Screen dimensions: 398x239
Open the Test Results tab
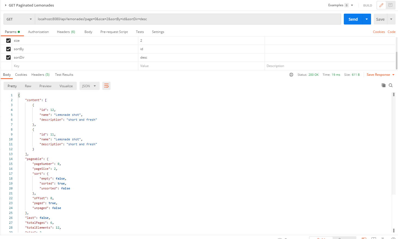tap(64, 75)
